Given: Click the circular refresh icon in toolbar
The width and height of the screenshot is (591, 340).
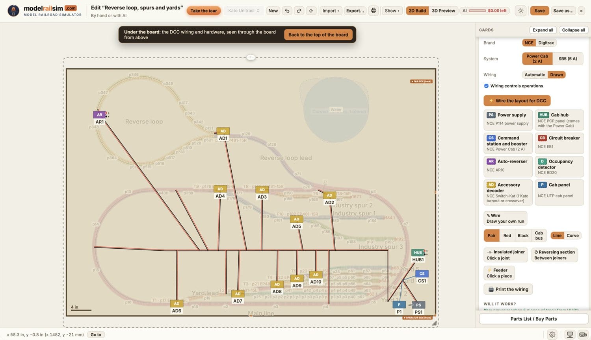Looking at the screenshot, I should [x=311, y=11].
